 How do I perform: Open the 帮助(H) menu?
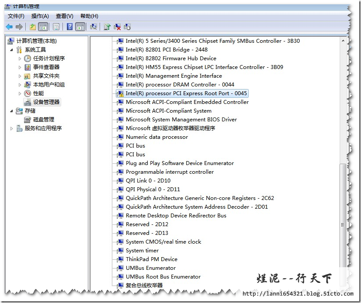[x=89, y=16]
